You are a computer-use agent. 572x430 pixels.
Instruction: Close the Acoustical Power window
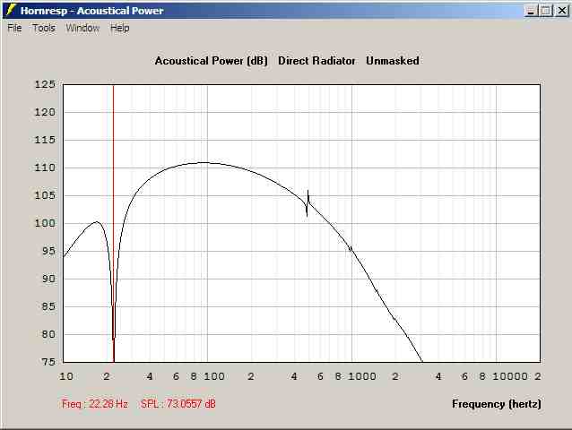click(561, 11)
